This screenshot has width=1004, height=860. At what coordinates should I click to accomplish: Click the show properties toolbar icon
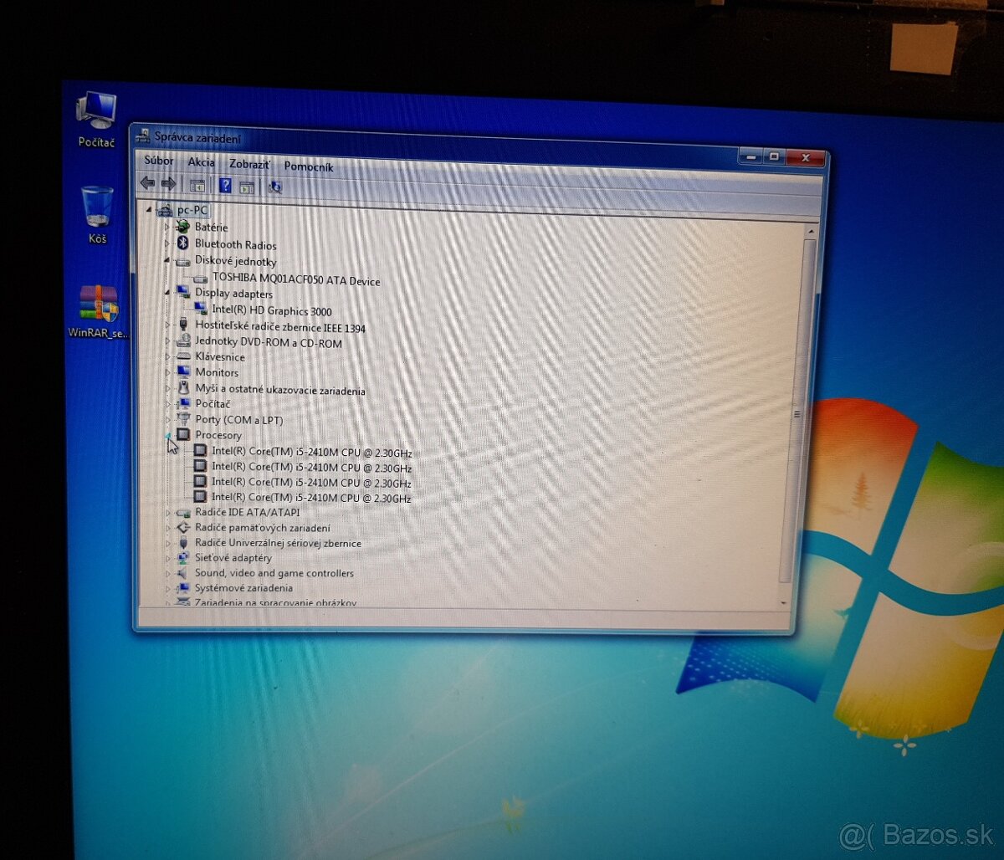[246, 186]
